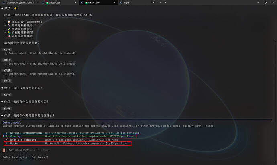
Task: Click the Use the default model description text
Action: [92, 133]
